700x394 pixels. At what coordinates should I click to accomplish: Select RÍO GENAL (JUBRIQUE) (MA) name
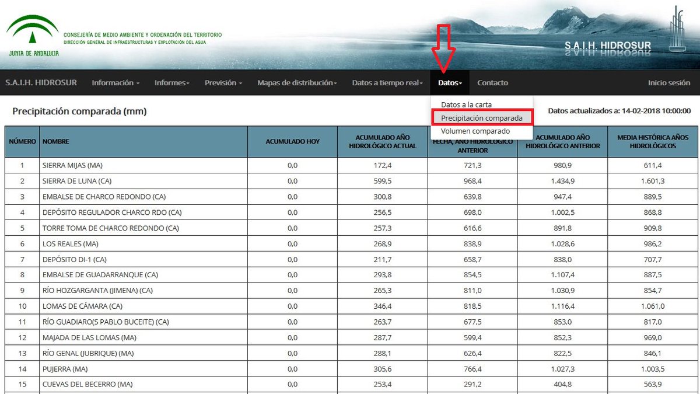click(x=88, y=353)
